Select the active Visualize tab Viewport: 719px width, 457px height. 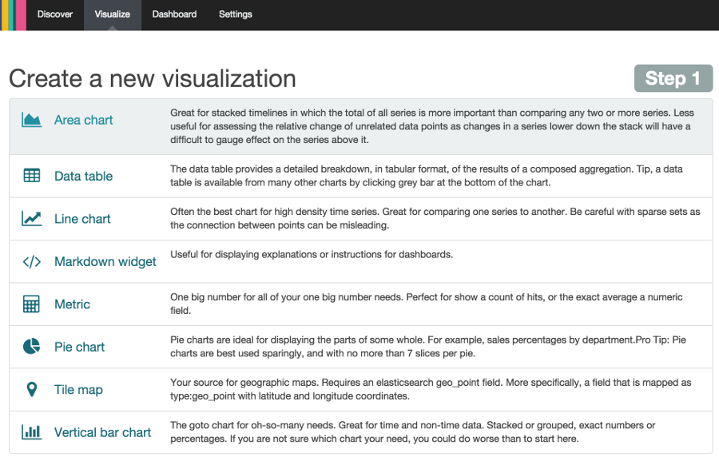coord(112,14)
